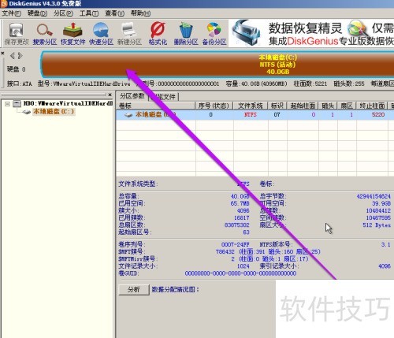Select the 格式化 format tool
Screen dimensions: 394x338
click(x=158, y=34)
